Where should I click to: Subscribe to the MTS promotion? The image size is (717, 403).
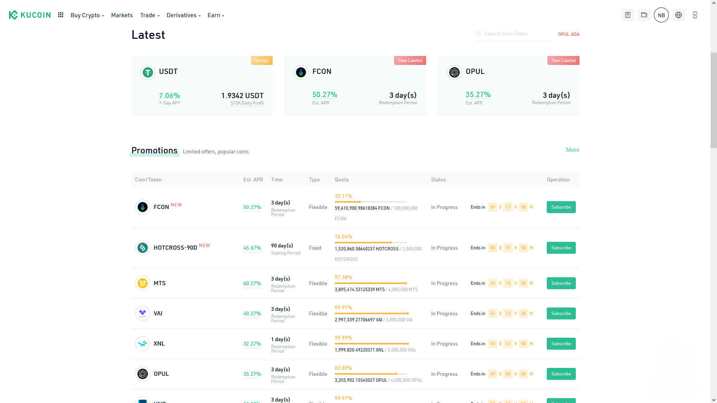[561, 283]
